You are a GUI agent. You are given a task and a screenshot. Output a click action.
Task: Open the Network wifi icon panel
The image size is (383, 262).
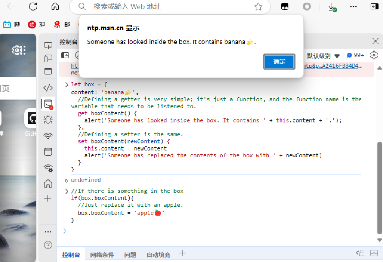pyautogui.click(x=48, y=135)
